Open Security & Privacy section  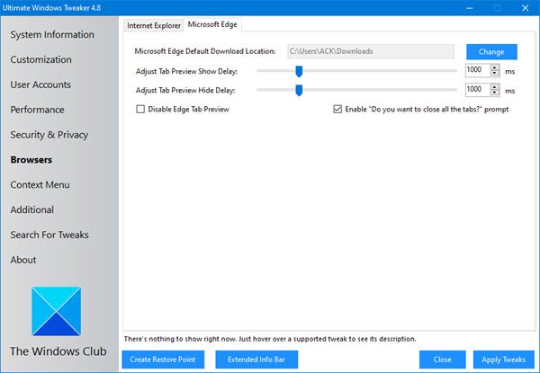click(49, 135)
